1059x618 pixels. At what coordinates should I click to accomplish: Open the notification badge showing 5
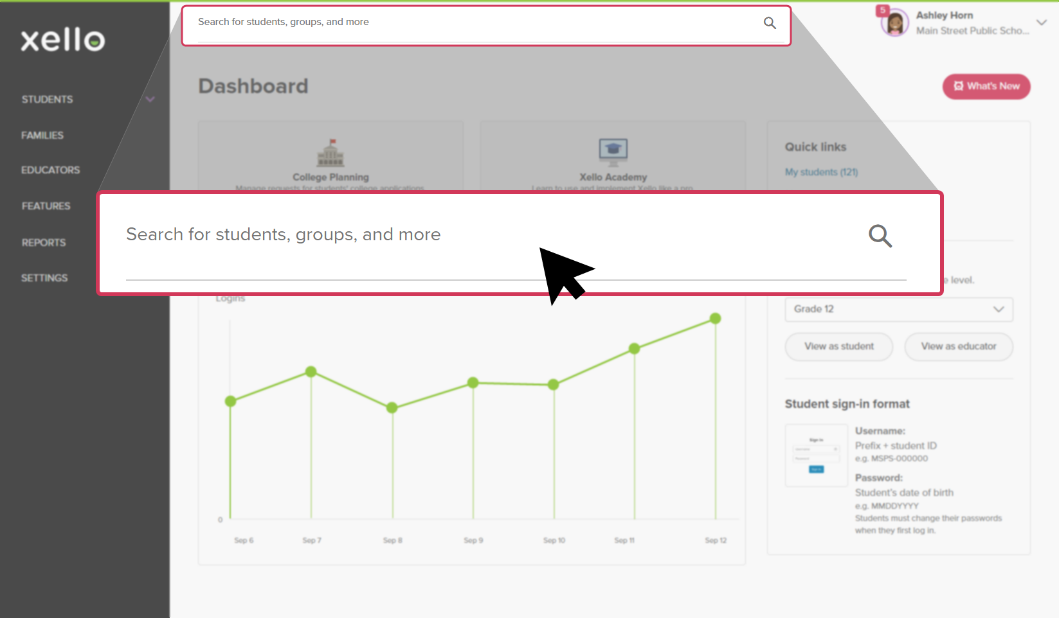[882, 11]
